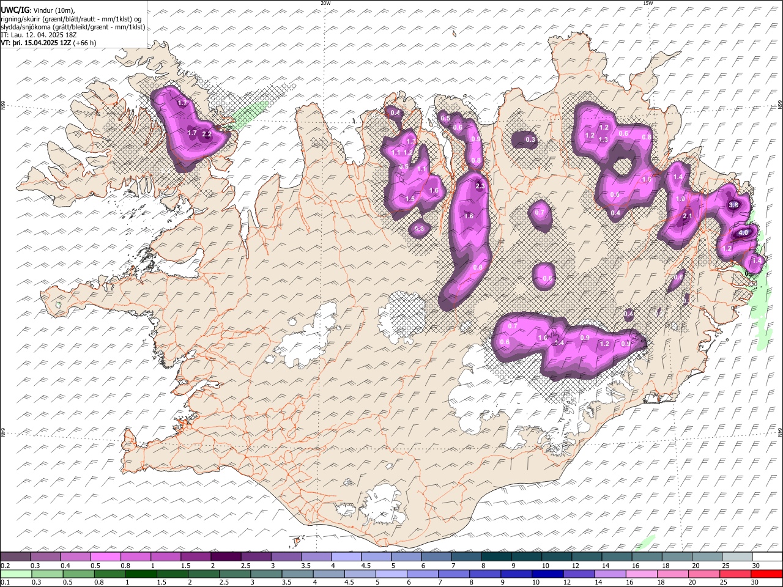Screen dimensions: 783x587
Task: Click the '2.2' snowfall value in the Westfjords
Action: pyautogui.click(x=206, y=134)
